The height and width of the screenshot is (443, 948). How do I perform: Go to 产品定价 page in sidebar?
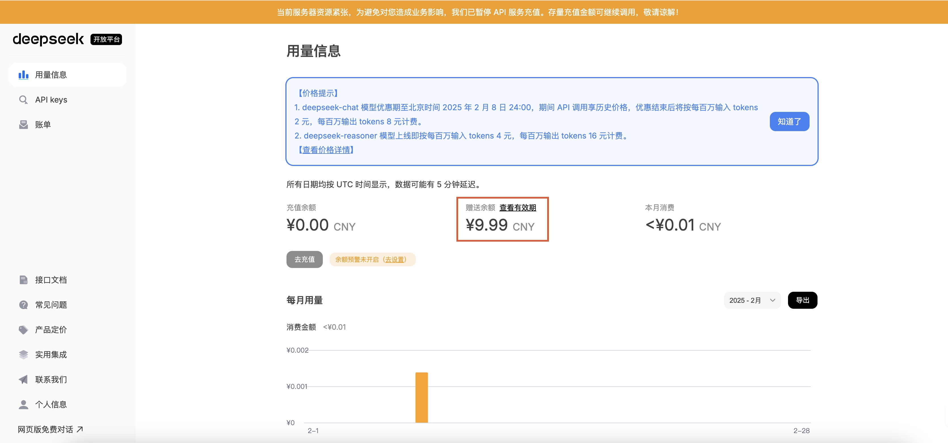pyautogui.click(x=51, y=330)
